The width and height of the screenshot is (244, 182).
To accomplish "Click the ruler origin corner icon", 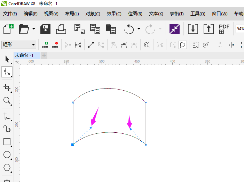I will 17,62.
